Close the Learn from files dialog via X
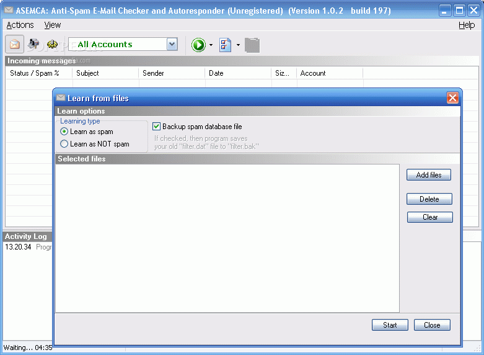This screenshot has height=355, width=484. 452,98
